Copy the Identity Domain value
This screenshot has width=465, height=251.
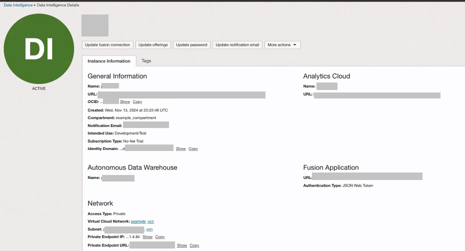[193, 149]
